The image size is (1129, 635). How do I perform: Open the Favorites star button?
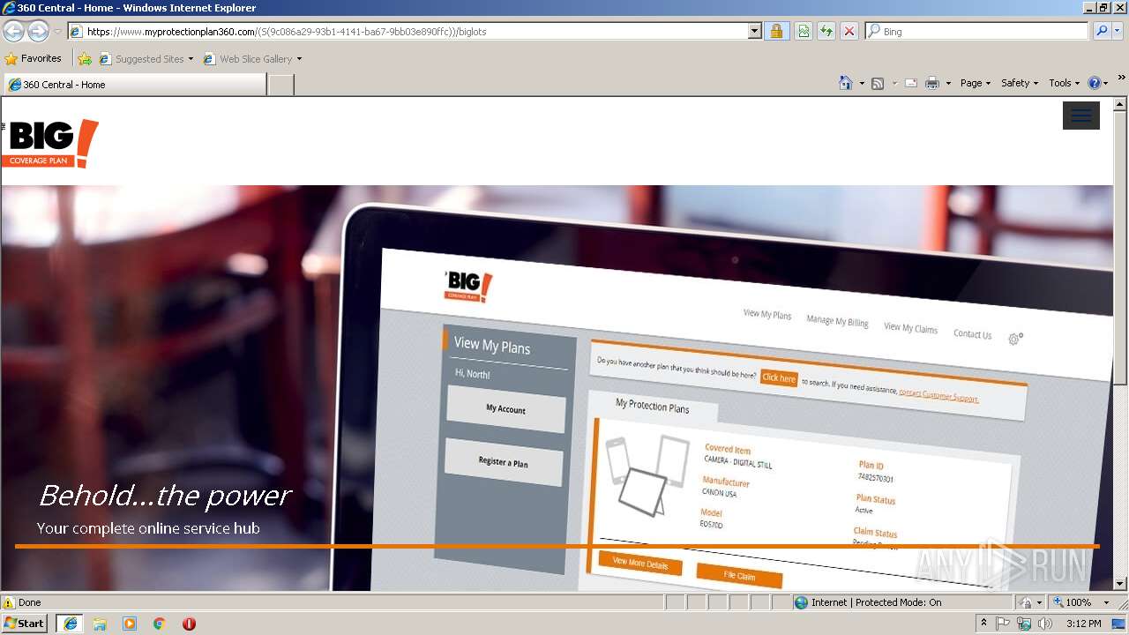[34, 58]
